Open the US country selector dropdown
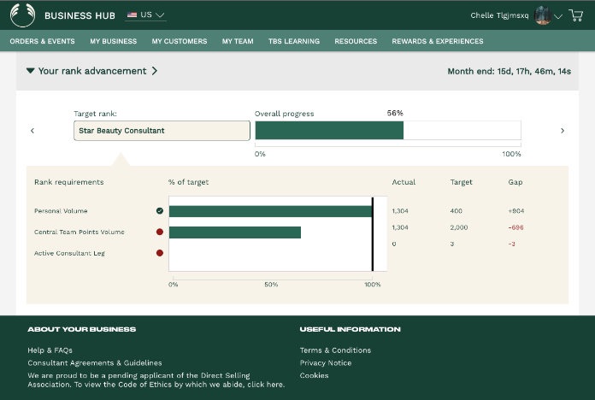This screenshot has height=400, width=595. (x=145, y=15)
